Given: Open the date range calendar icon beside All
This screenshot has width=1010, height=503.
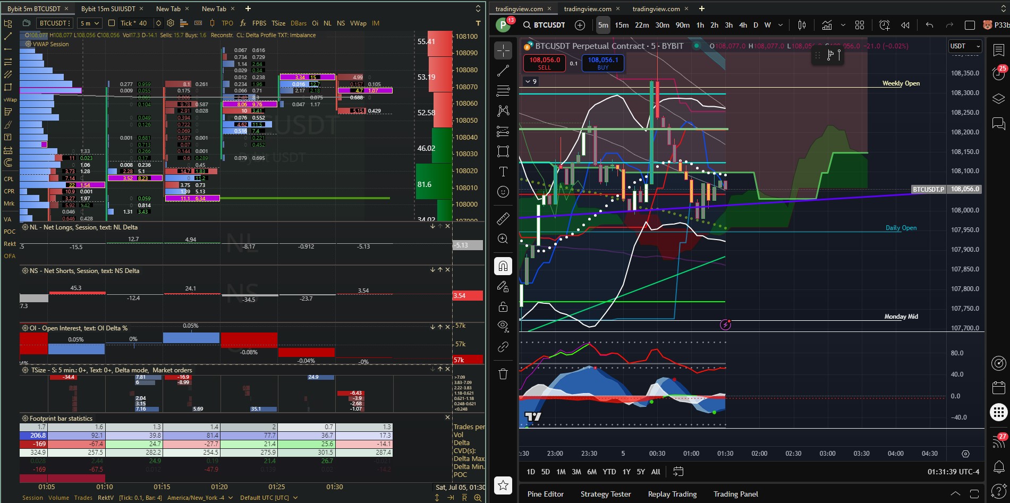Looking at the screenshot, I should point(678,472).
